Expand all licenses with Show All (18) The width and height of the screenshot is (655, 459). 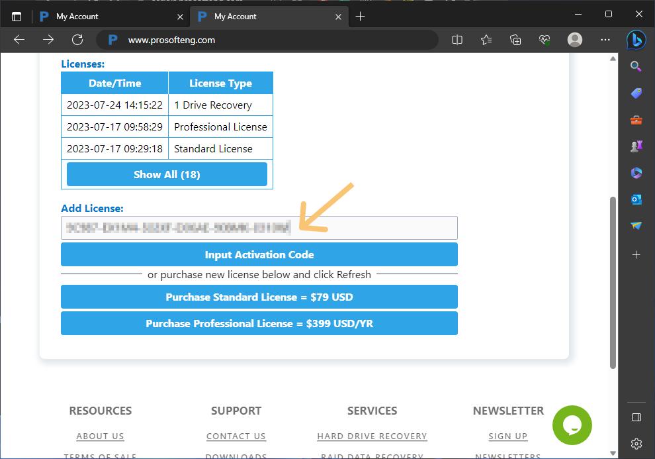(167, 174)
